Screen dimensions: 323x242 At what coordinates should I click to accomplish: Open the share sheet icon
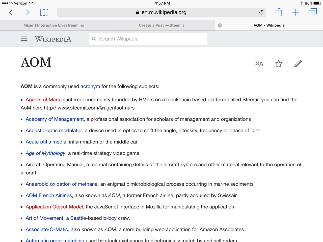coord(279,12)
